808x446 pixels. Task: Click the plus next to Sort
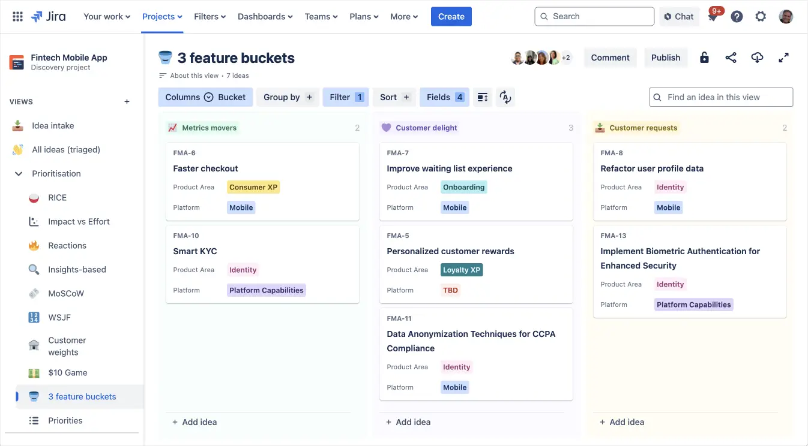[406, 97]
